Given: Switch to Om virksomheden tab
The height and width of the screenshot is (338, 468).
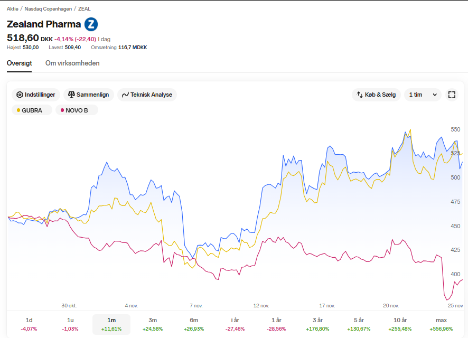Looking at the screenshot, I should point(72,63).
